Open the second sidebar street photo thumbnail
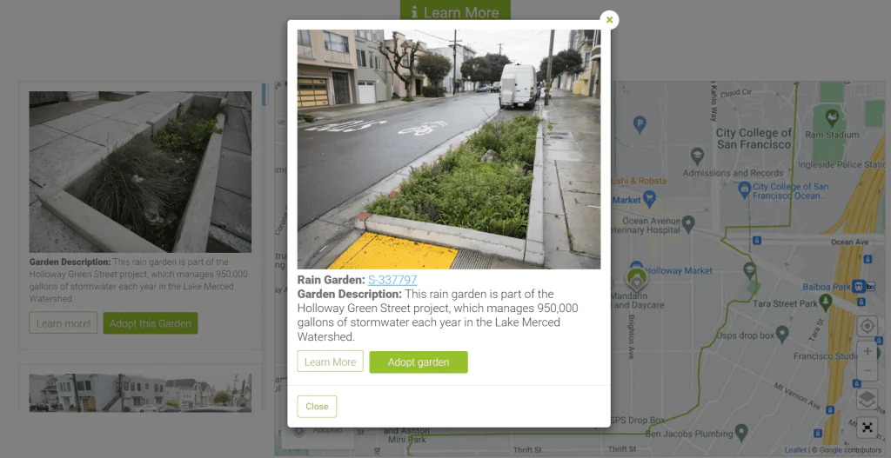This screenshot has height=458, width=891. tap(140, 393)
